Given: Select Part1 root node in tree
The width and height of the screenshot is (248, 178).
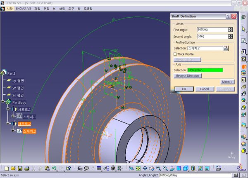Looking at the screenshot, I should (11, 73).
